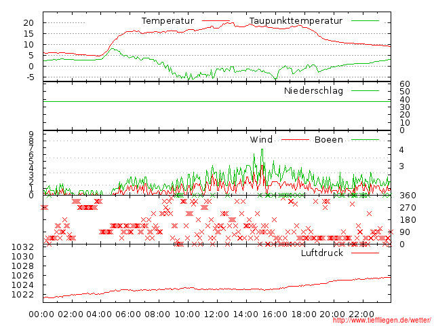Click the 1026 pressure axis value
434x326 pixels.
[x=22, y=276]
